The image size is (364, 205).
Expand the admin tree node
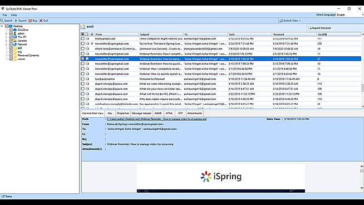click(x=6, y=33)
